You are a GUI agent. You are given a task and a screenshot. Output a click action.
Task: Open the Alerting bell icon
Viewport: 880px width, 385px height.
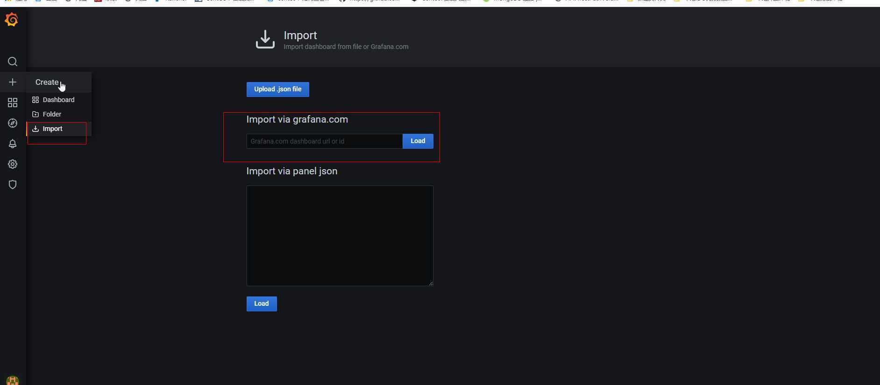pos(13,144)
